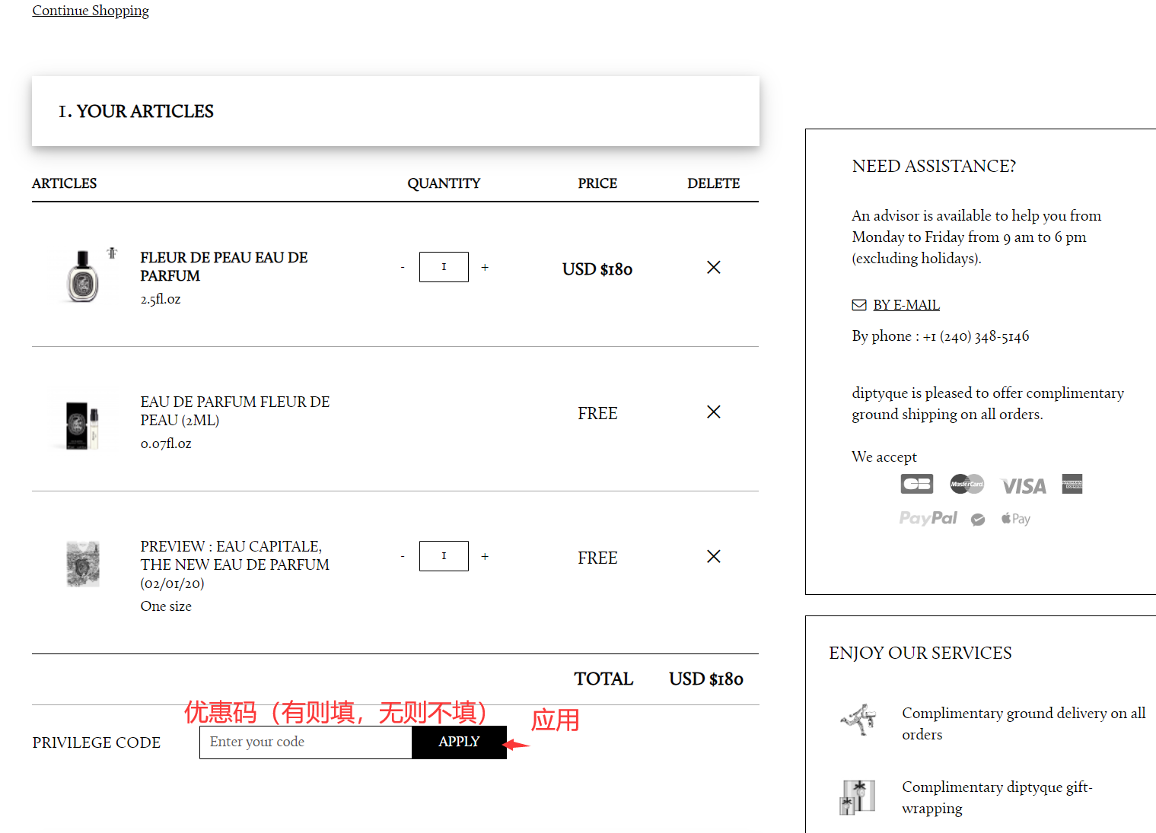Click the MasterCard payment icon
This screenshot has height=833, width=1156.
pyautogui.click(x=967, y=484)
